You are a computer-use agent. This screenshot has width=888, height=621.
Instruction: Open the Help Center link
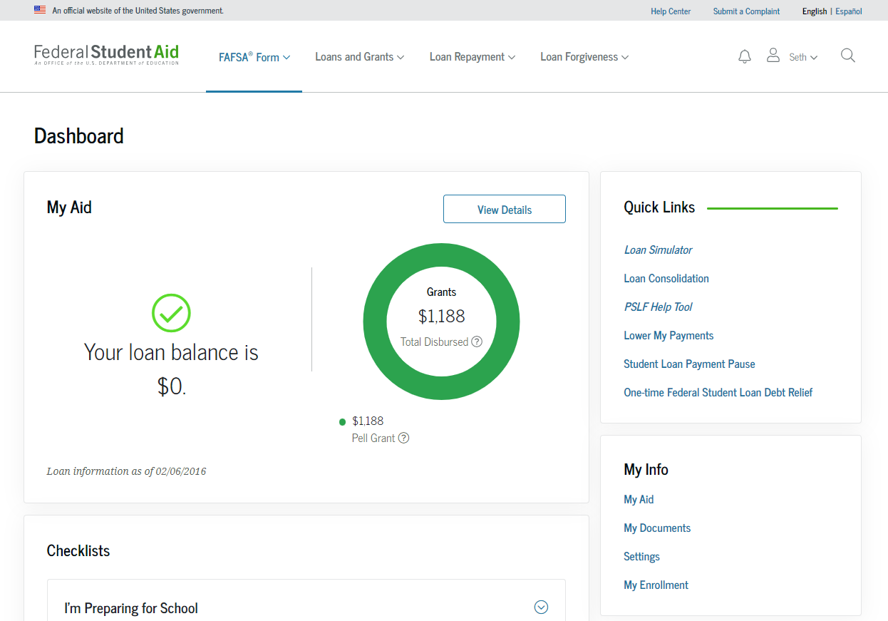click(x=671, y=11)
